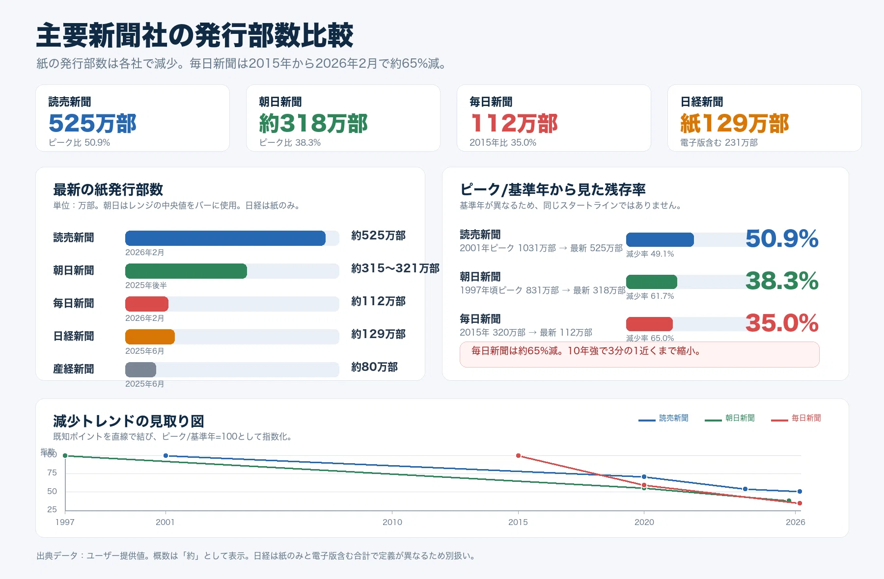This screenshot has height=579, width=884.
Task: Click the 朝日新聞 data point at 1997
Action: [65, 456]
